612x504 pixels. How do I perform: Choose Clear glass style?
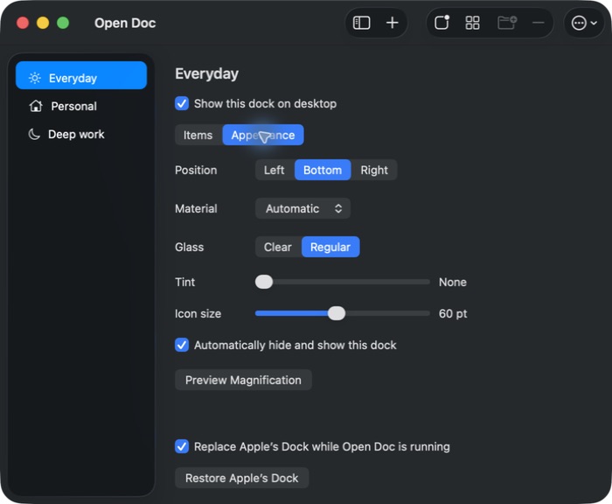coord(278,247)
